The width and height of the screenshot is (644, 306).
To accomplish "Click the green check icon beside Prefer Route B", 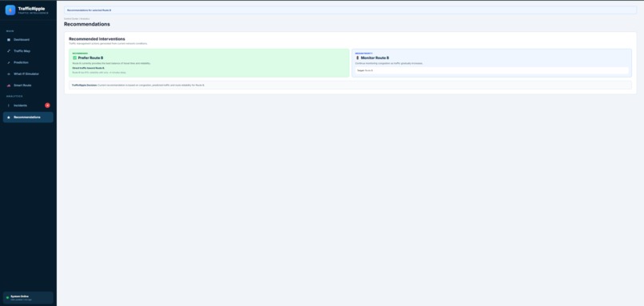I will [75, 58].
